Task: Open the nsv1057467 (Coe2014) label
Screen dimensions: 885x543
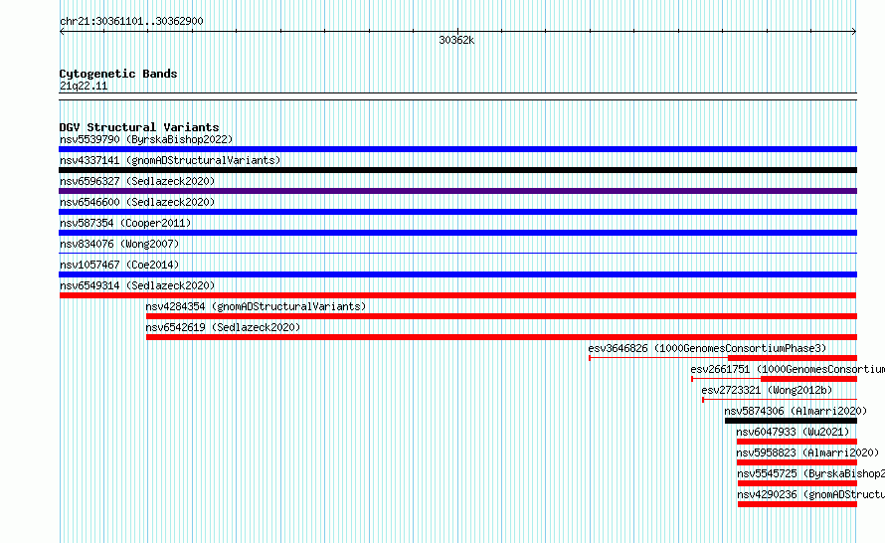Action: (x=119, y=265)
